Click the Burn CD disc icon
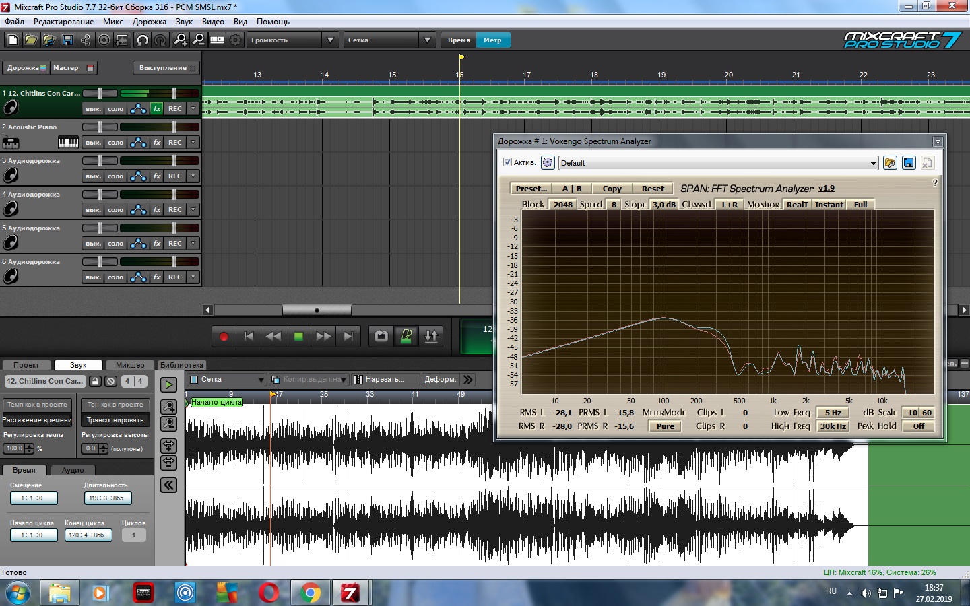Image resolution: width=970 pixels, height=606 pixels. click(104, 40)
